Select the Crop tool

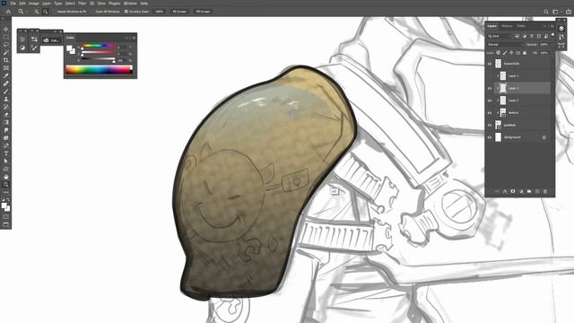coord(6,60)
